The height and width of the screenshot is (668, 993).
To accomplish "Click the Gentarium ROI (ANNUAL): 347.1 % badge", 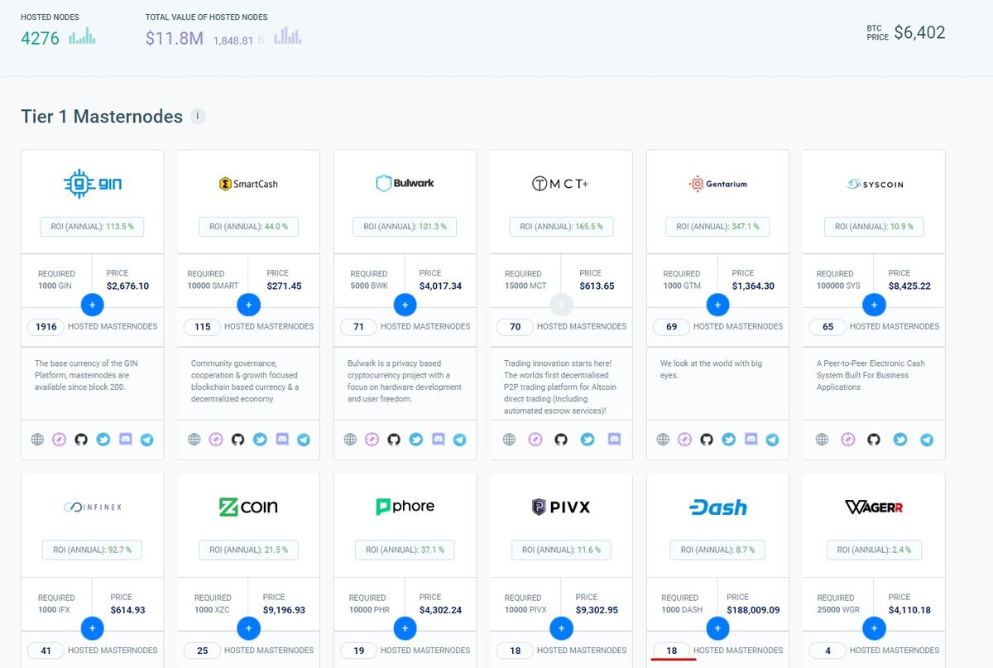I will 717,226.
